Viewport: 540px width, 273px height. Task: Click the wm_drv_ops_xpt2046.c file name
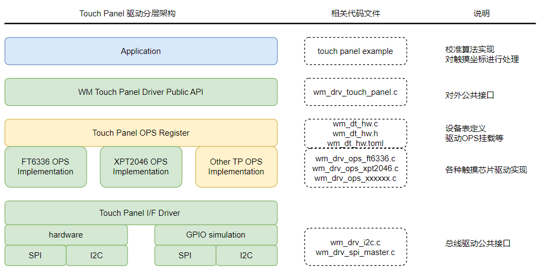(355, 168)
